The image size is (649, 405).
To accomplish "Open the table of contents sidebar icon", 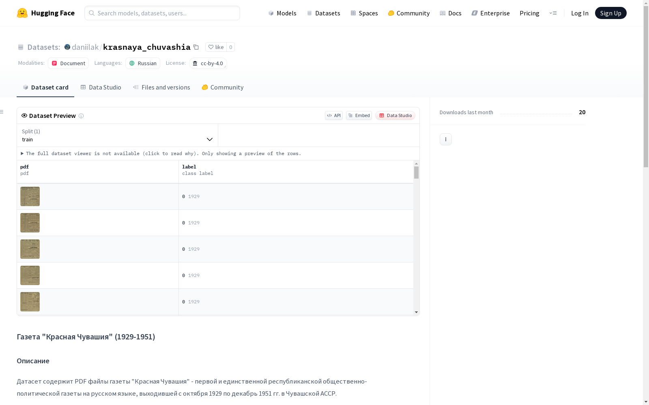I will [2, 112].
